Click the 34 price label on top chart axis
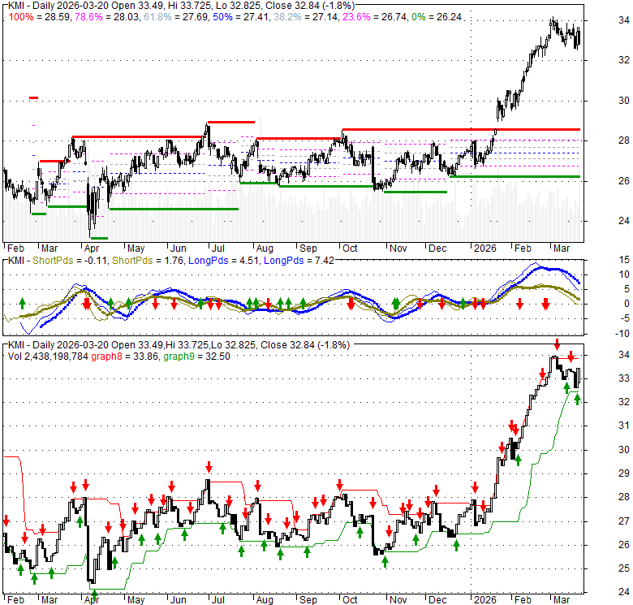This screenshot has height=605, width=633. [x=624, y=19]
